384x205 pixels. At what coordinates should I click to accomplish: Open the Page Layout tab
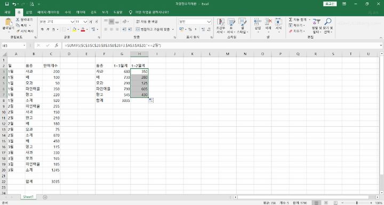pyautogui.click(x=48, y=12)
